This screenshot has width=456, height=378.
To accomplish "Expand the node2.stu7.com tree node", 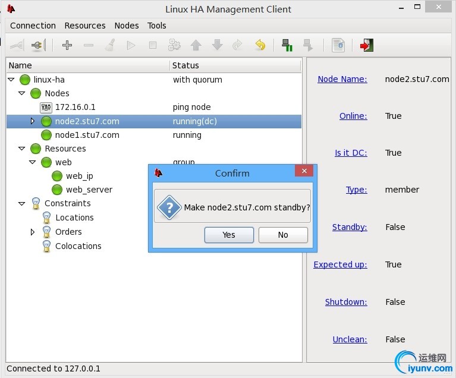I will click(x=33, y=121).
